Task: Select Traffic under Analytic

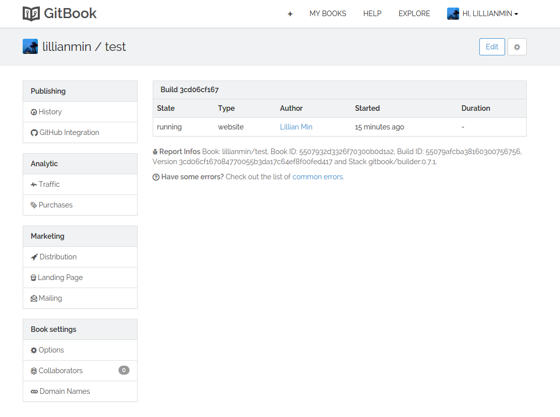Action: pyautogui.click(x=80, y=184)
